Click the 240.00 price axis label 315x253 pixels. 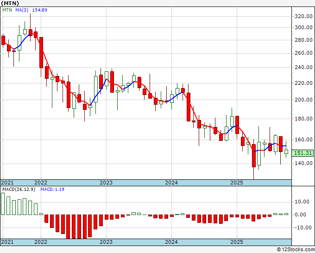coord(303,67)
